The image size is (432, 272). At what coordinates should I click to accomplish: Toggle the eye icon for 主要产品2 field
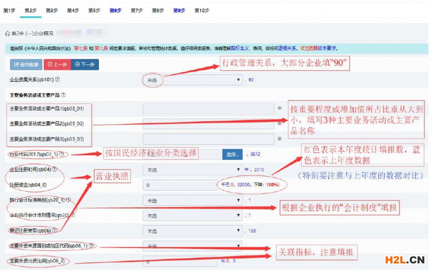279,124
